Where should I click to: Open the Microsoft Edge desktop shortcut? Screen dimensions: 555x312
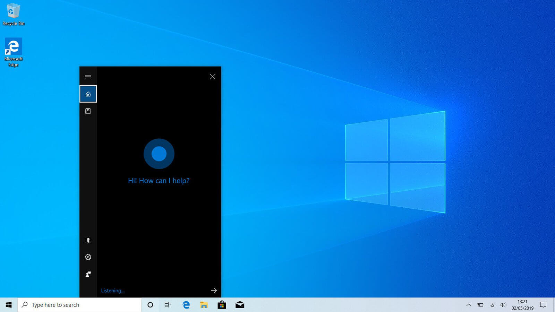13,46
